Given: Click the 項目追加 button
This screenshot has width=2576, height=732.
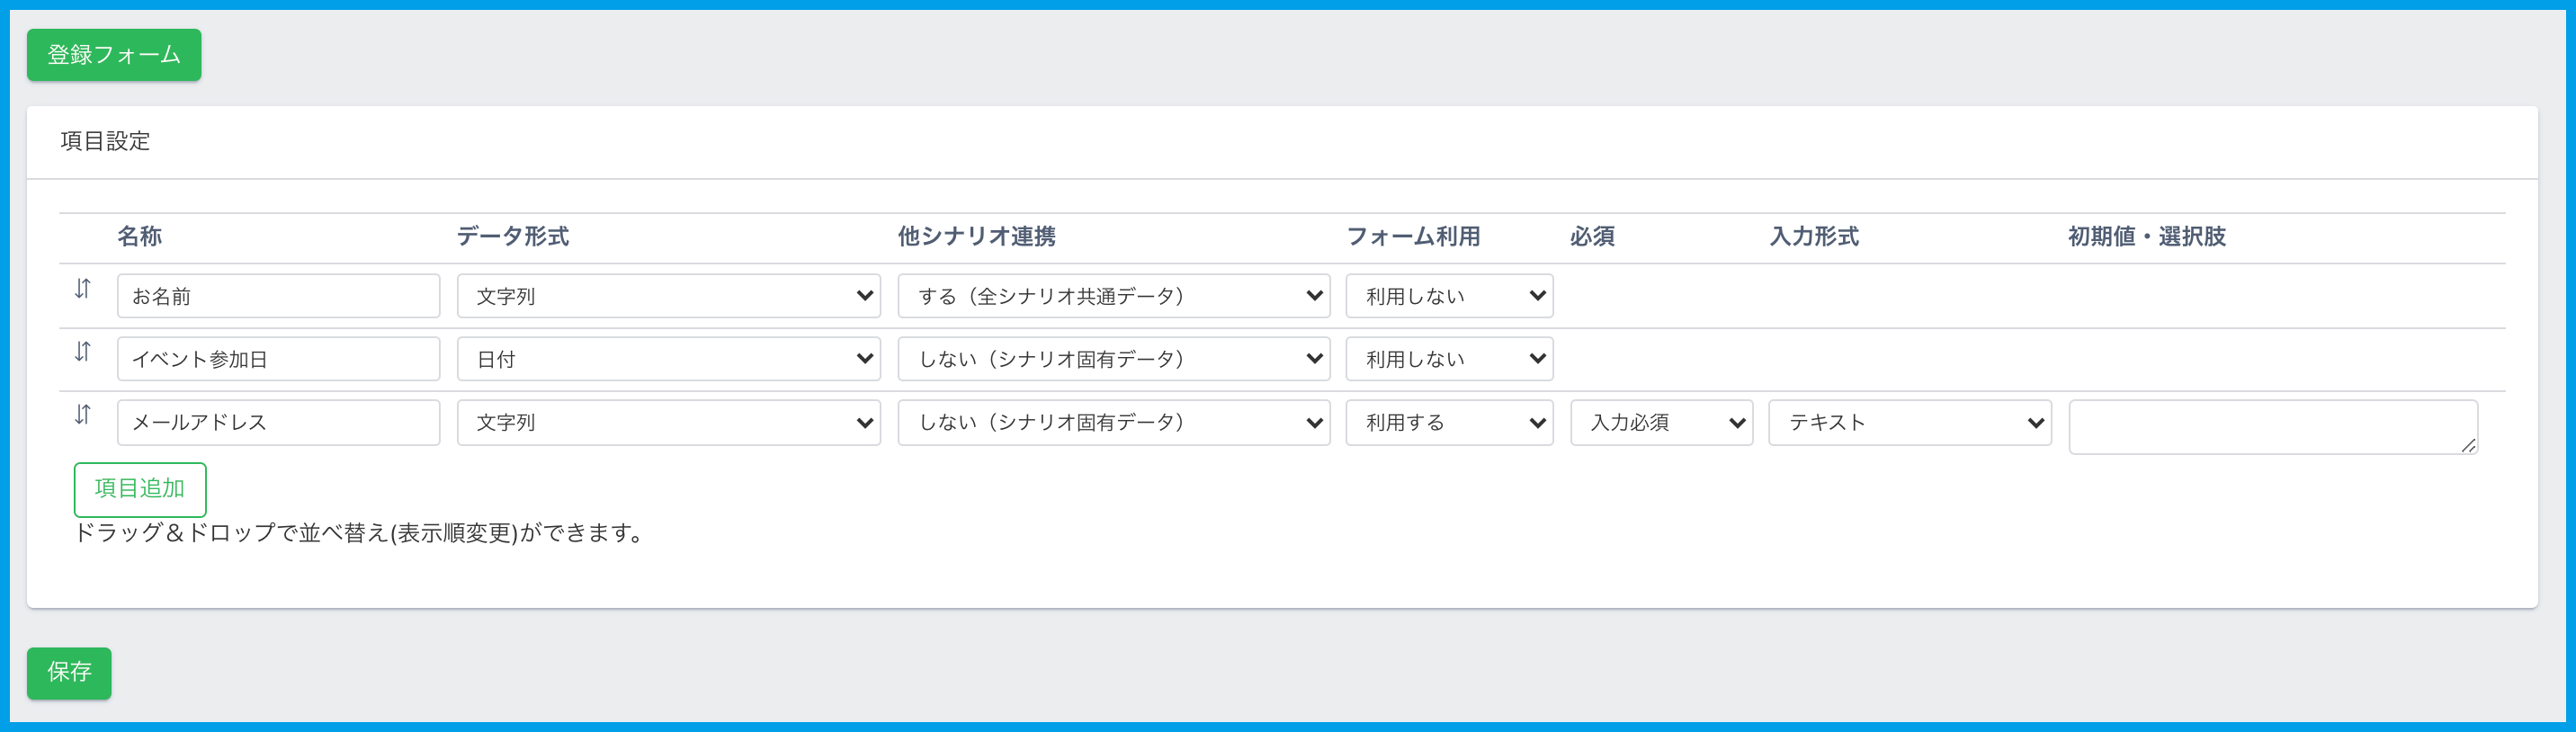Looking at the screenshot, I should tap(140, 489).
